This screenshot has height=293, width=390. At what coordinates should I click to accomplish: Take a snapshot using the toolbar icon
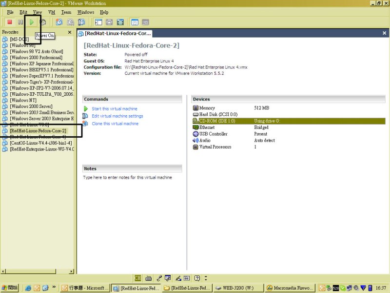pos(59,22)
